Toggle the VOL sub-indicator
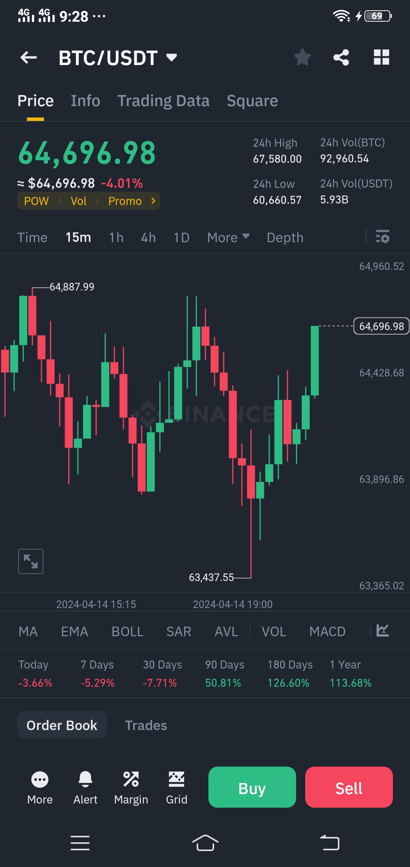The width and height of the screenshot is (410, 867). (274, 632)
